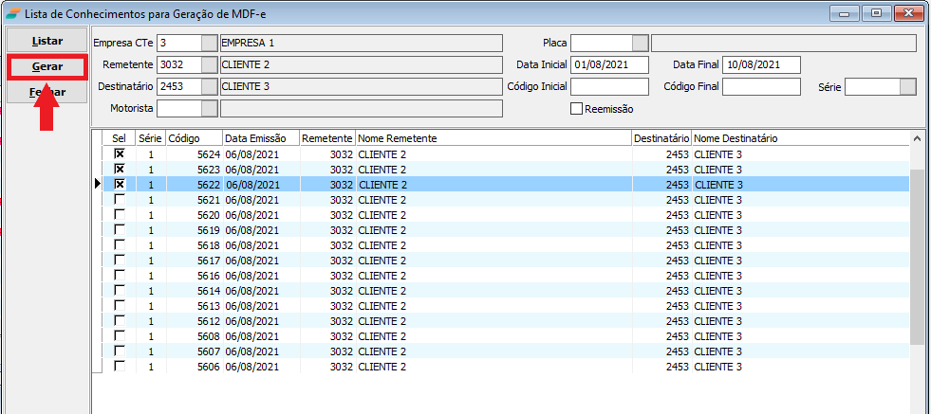Focus the Data Inicial date field
The image size is (931, 414).
pos(609,64)
